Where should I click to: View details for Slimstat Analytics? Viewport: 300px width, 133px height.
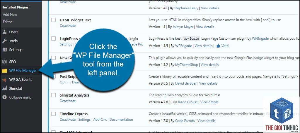pos(209,102)
